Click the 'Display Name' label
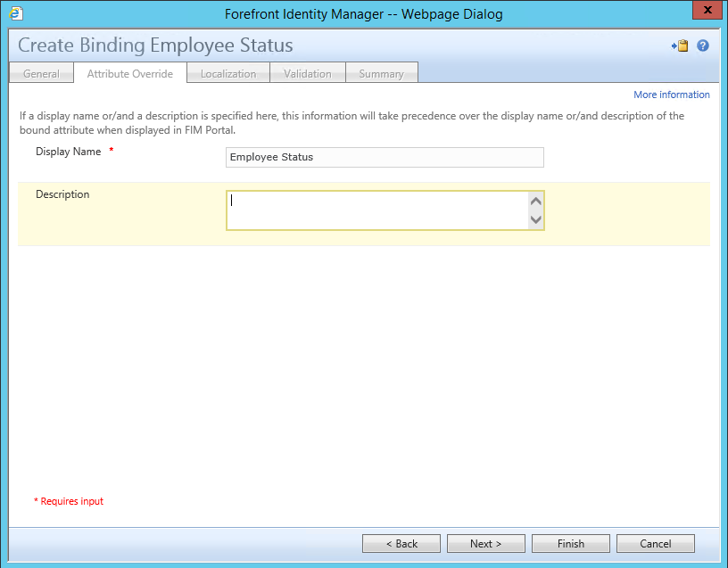728x568 pixels. tap(68, 152)
